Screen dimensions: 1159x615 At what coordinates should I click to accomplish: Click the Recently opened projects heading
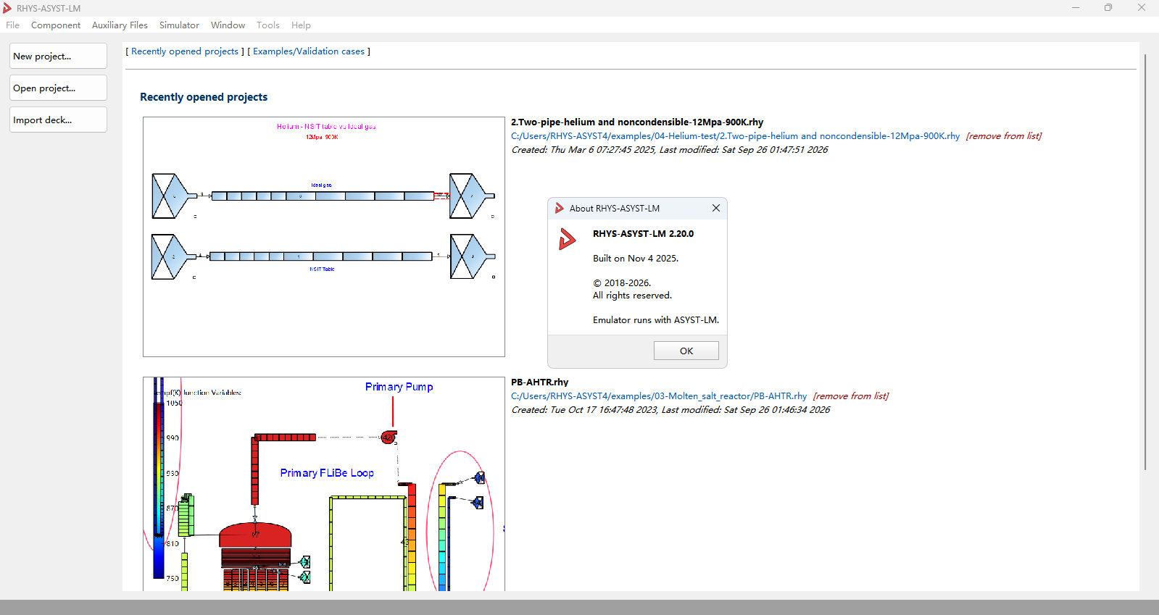point(204,97)
